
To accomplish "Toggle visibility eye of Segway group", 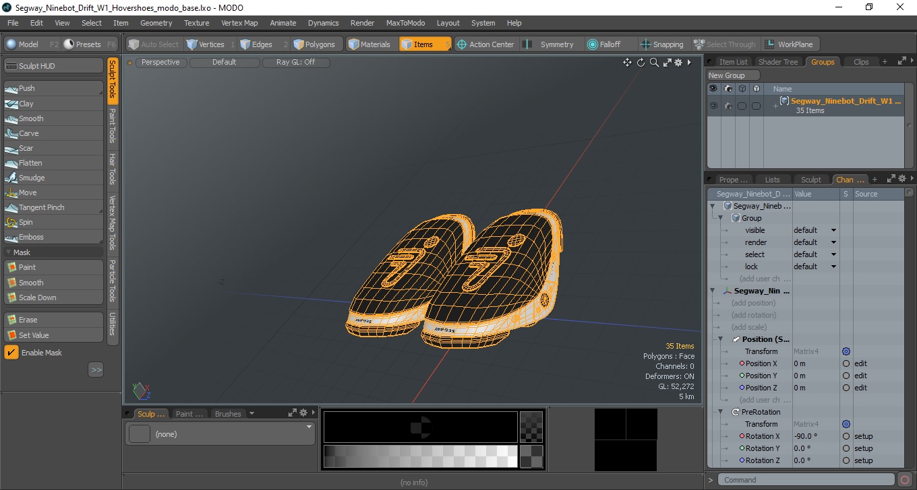I will 713,106.
